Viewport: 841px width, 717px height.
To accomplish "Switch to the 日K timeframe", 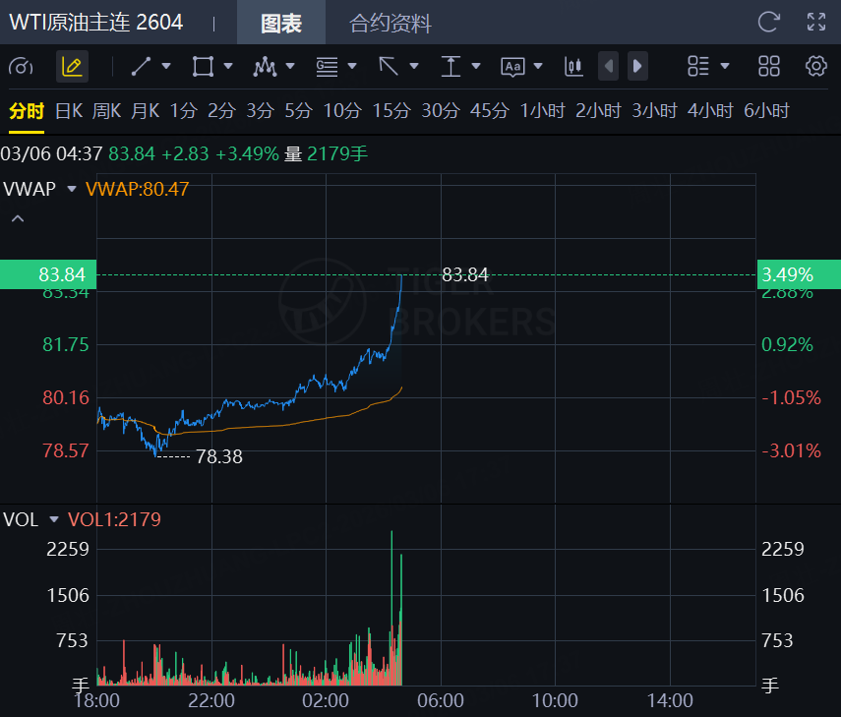I will click(69, 111).
